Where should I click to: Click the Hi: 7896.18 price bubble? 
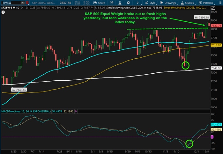tap(202, 17)
